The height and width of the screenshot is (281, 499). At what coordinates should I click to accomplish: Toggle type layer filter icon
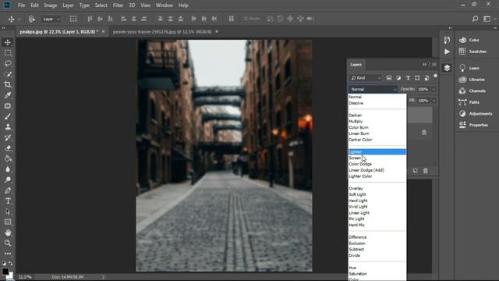[408, 78]
